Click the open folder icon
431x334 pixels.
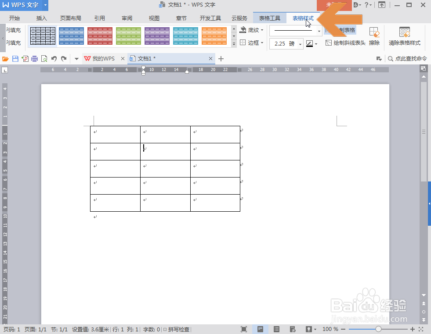[6, 59]
